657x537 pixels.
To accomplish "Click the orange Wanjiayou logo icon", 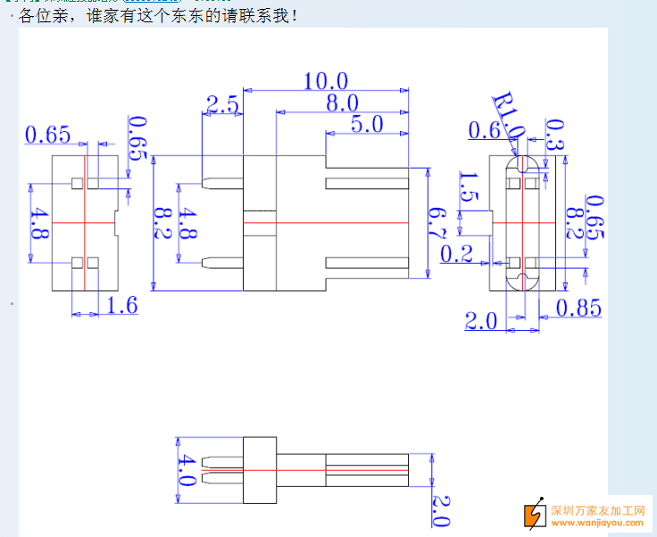I will [x=534, y=515].
